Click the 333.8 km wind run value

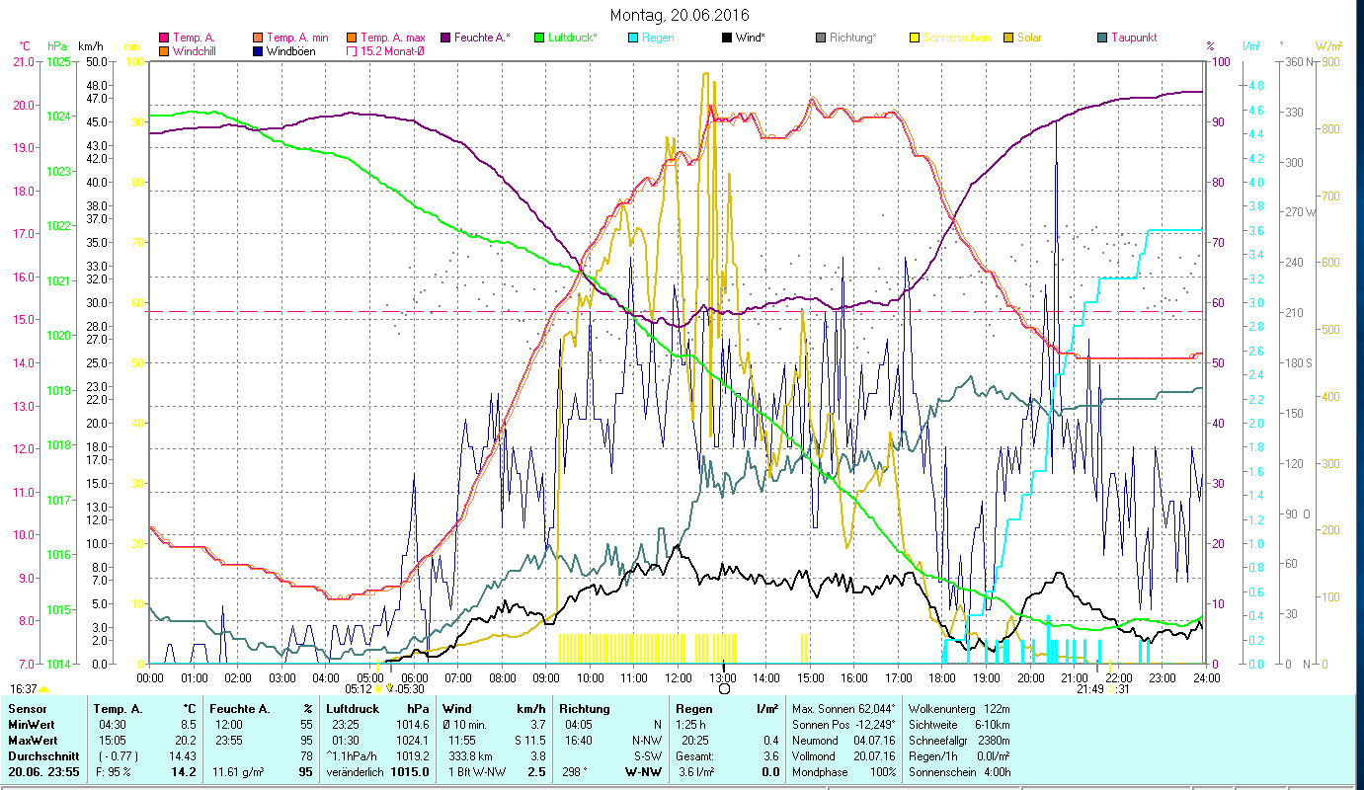pos(468,756)
